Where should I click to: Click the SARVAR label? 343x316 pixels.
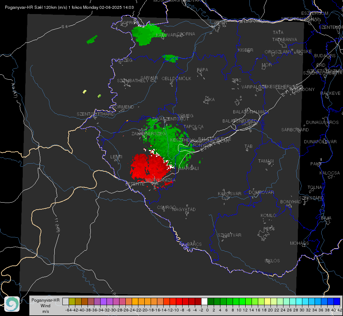tap(149, 78)
